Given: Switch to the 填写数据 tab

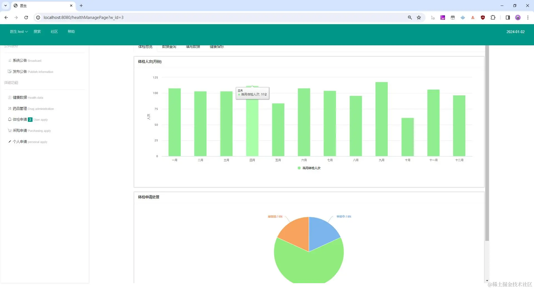Looking at the screenshot, I should (193, 47).
